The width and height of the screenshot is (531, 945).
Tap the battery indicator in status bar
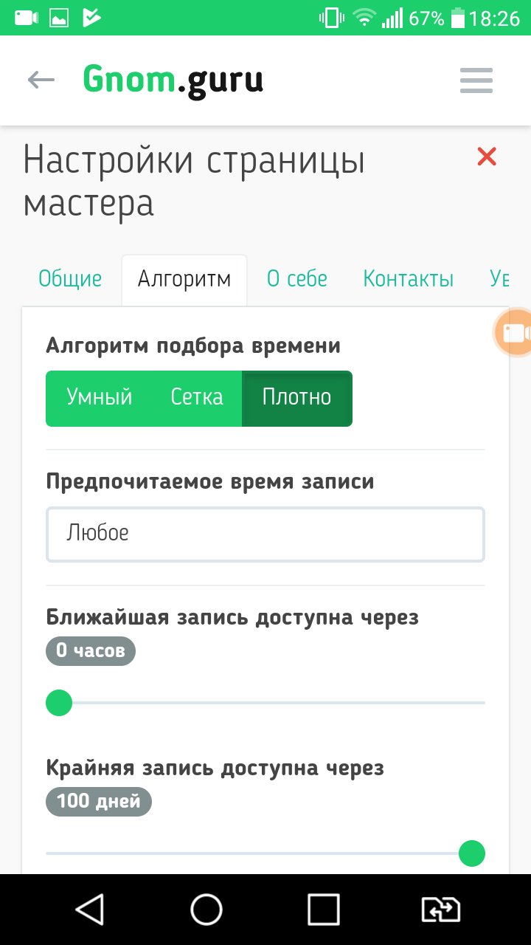point(457,18)
